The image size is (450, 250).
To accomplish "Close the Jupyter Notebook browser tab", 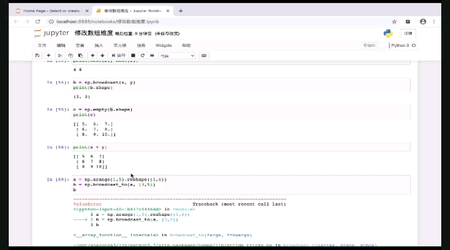I will [x=168, y=11].
